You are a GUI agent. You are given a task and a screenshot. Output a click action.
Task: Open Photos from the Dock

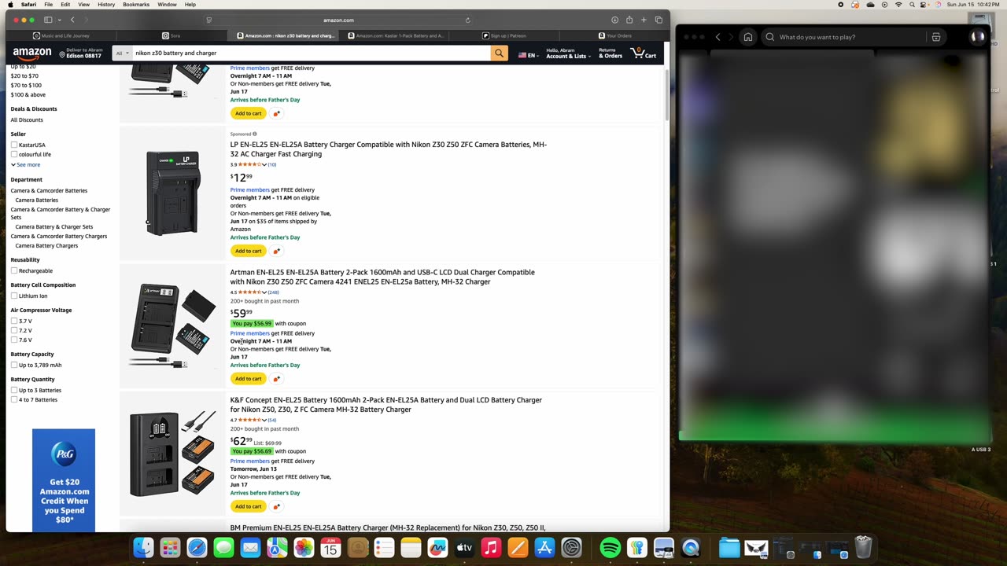coord(304,547)
